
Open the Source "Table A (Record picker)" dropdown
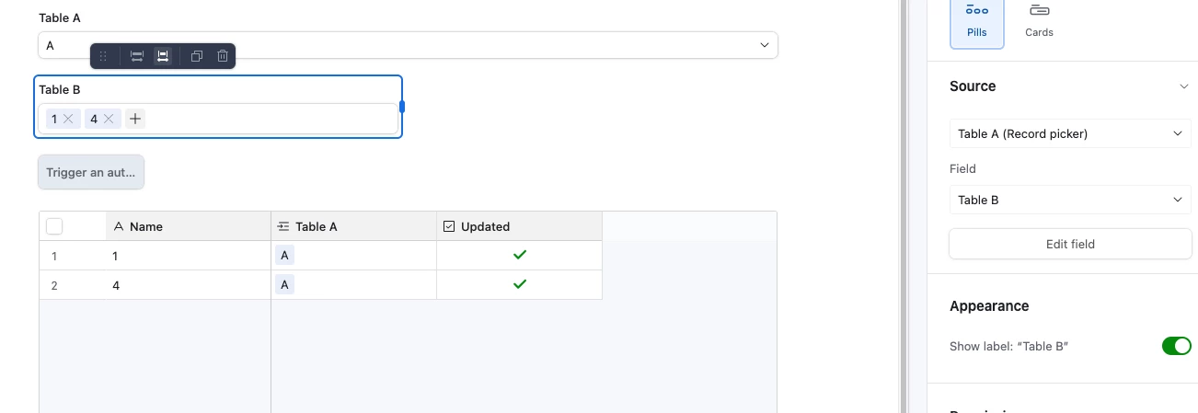point(1070,133)
